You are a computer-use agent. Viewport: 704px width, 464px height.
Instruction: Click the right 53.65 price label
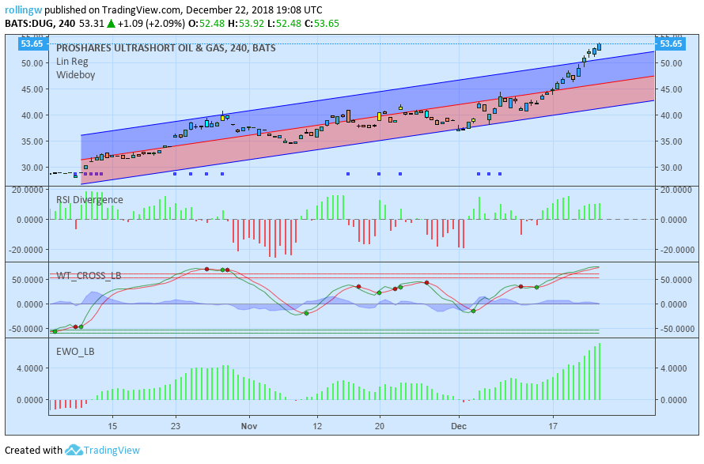[x=672, y=43]
